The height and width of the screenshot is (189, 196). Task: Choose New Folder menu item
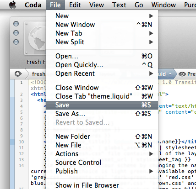tap(102, 136)
